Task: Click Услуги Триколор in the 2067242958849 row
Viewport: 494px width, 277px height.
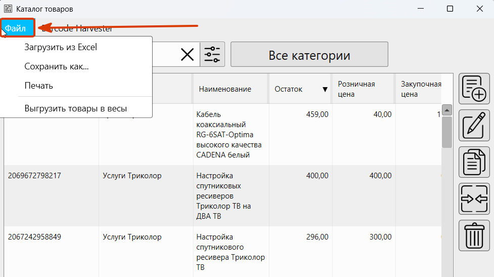Action: (132, 237)
